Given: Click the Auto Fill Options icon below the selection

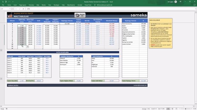Looking at the screenshot, I should pos(27,46).
